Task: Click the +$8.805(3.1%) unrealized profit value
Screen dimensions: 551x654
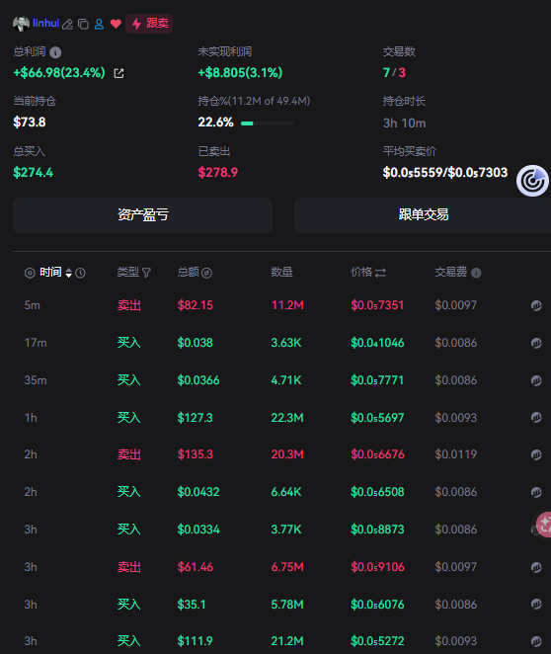Action: [240, 72]
